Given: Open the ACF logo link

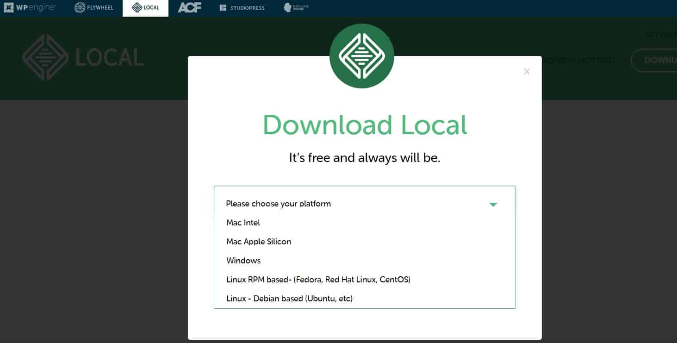Looking at the screenshot, I should [189, 8].
